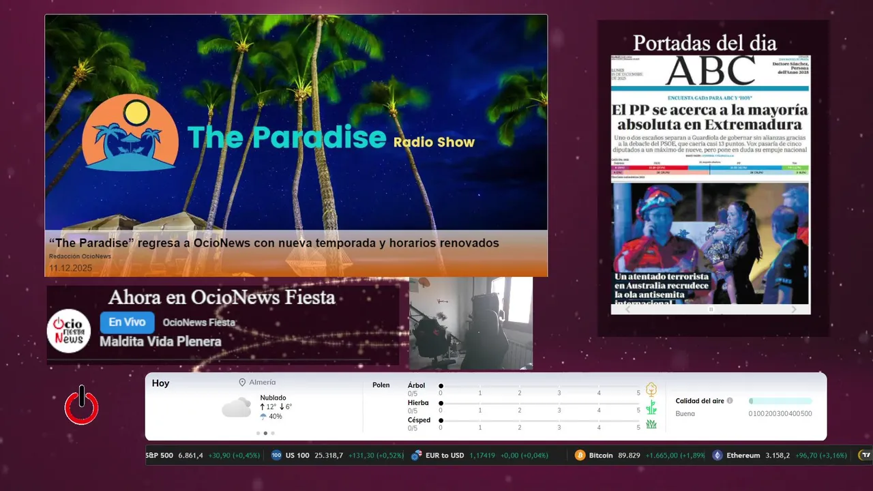Open the S&P 500 ticker label
This screenshot has width=873, height=491.
pos(159,456)
